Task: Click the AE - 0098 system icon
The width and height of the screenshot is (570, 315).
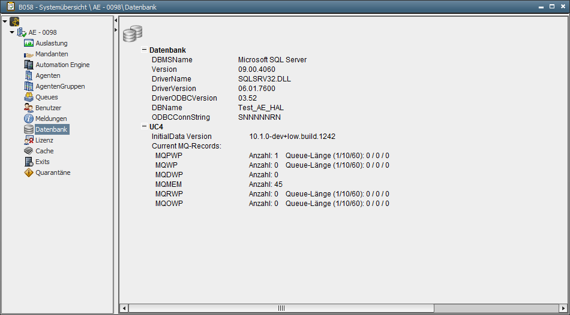Action: (22, 32)
